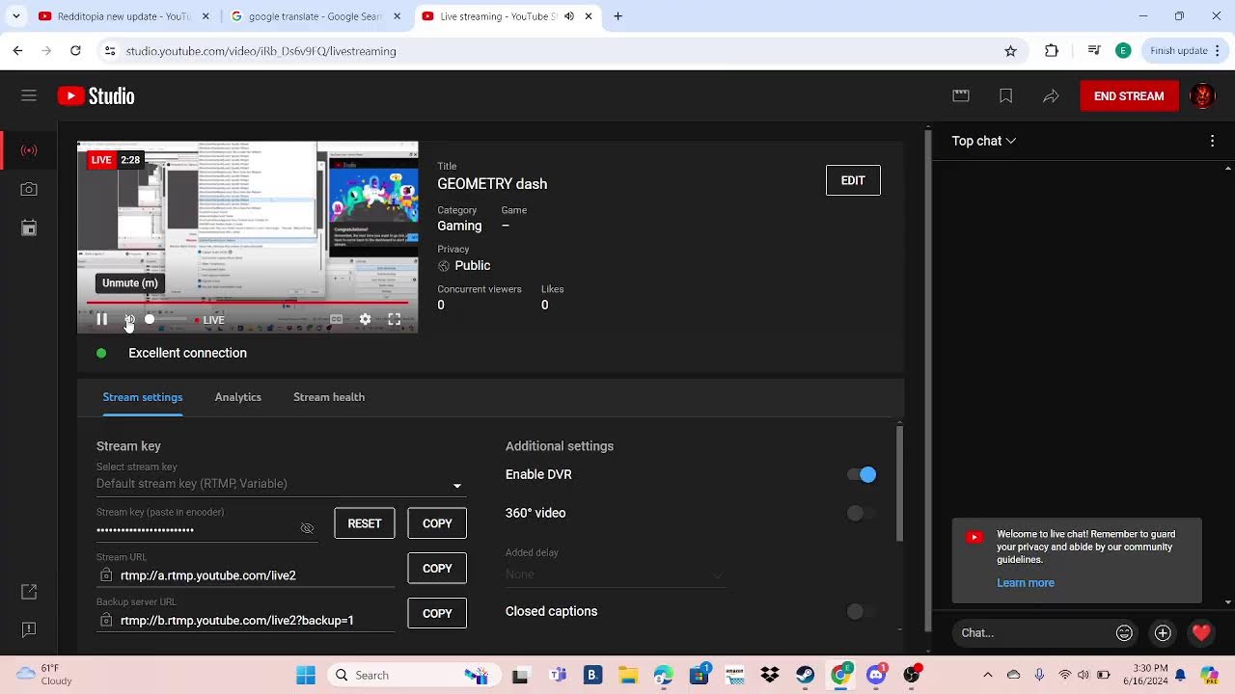Select the Webcam camera icon in sidebar
This screenshot has width=1235, height=694.
pyautogui.click(x=29, y=190)
